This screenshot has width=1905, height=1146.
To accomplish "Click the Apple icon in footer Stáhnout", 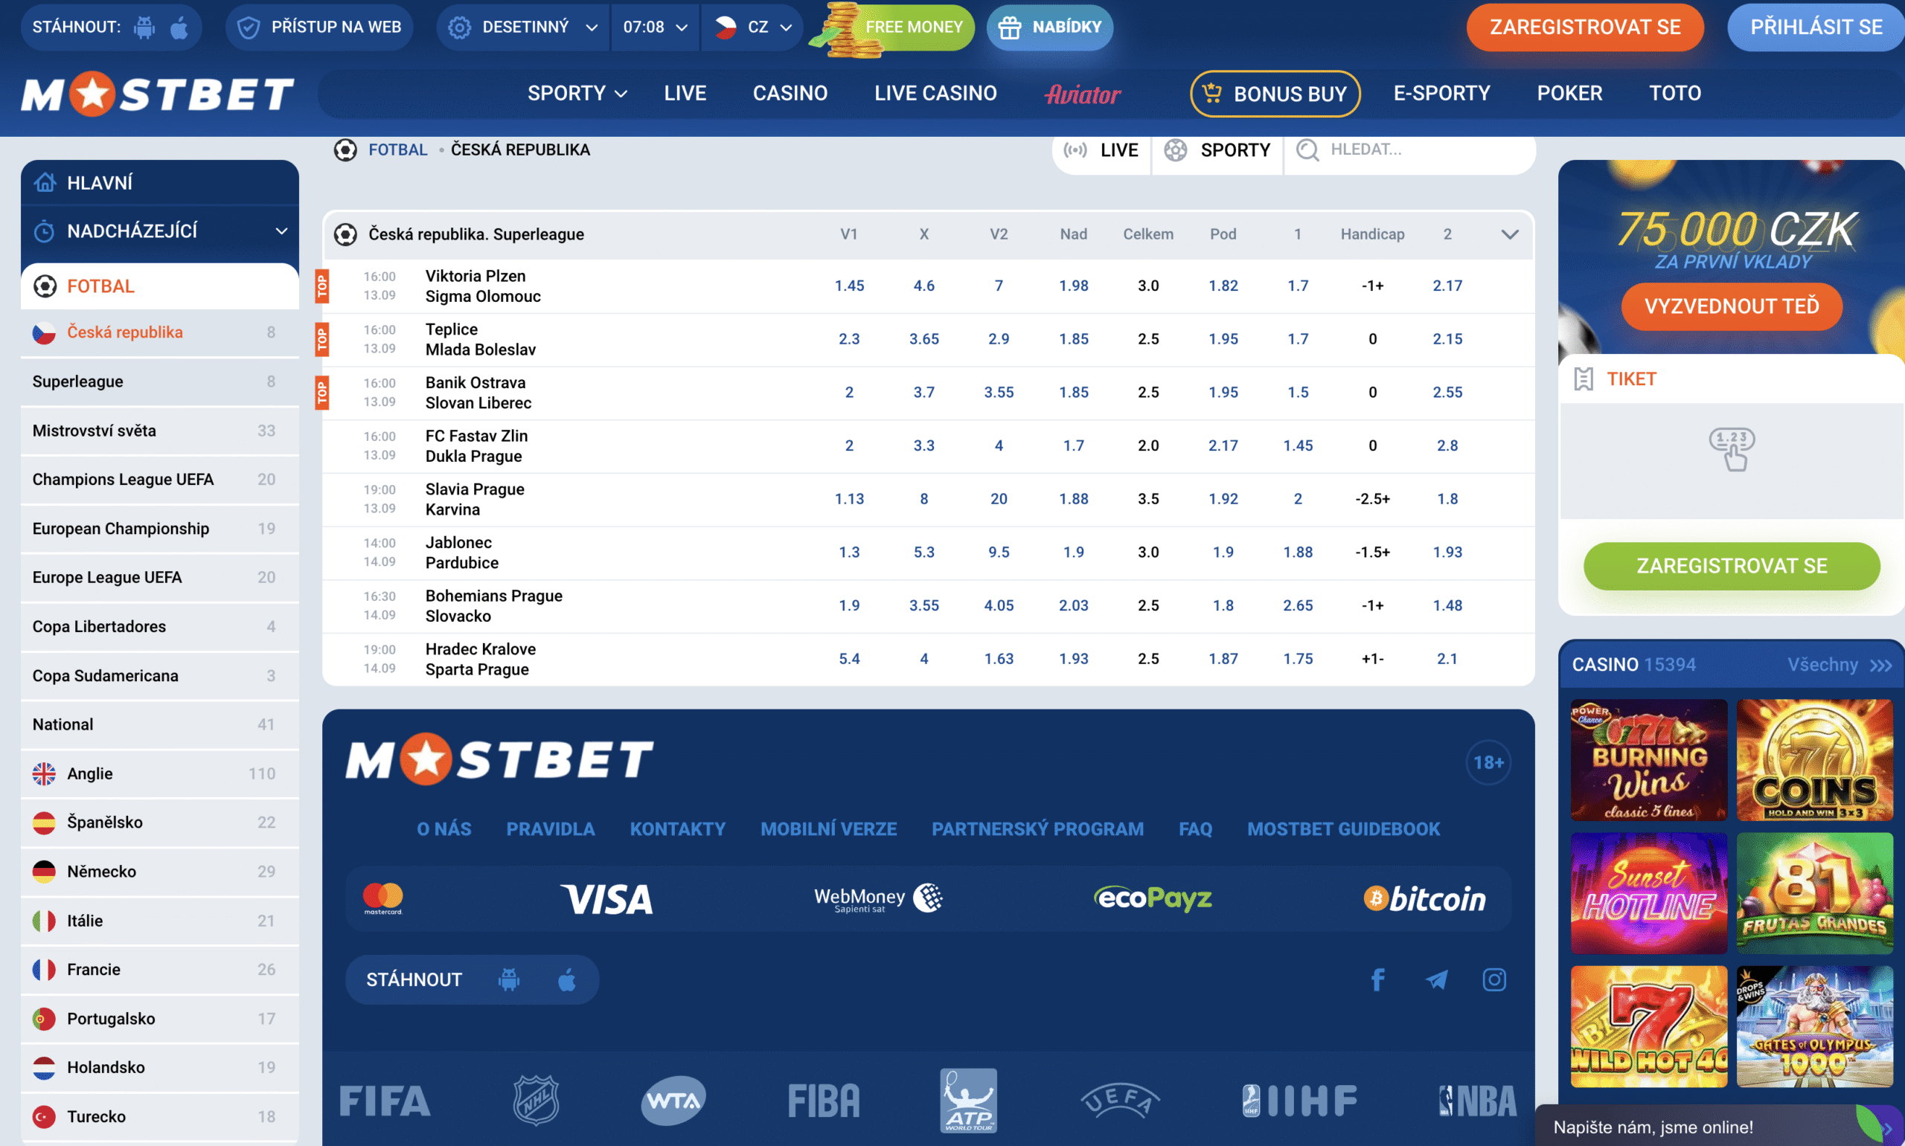I will (567, 980).
